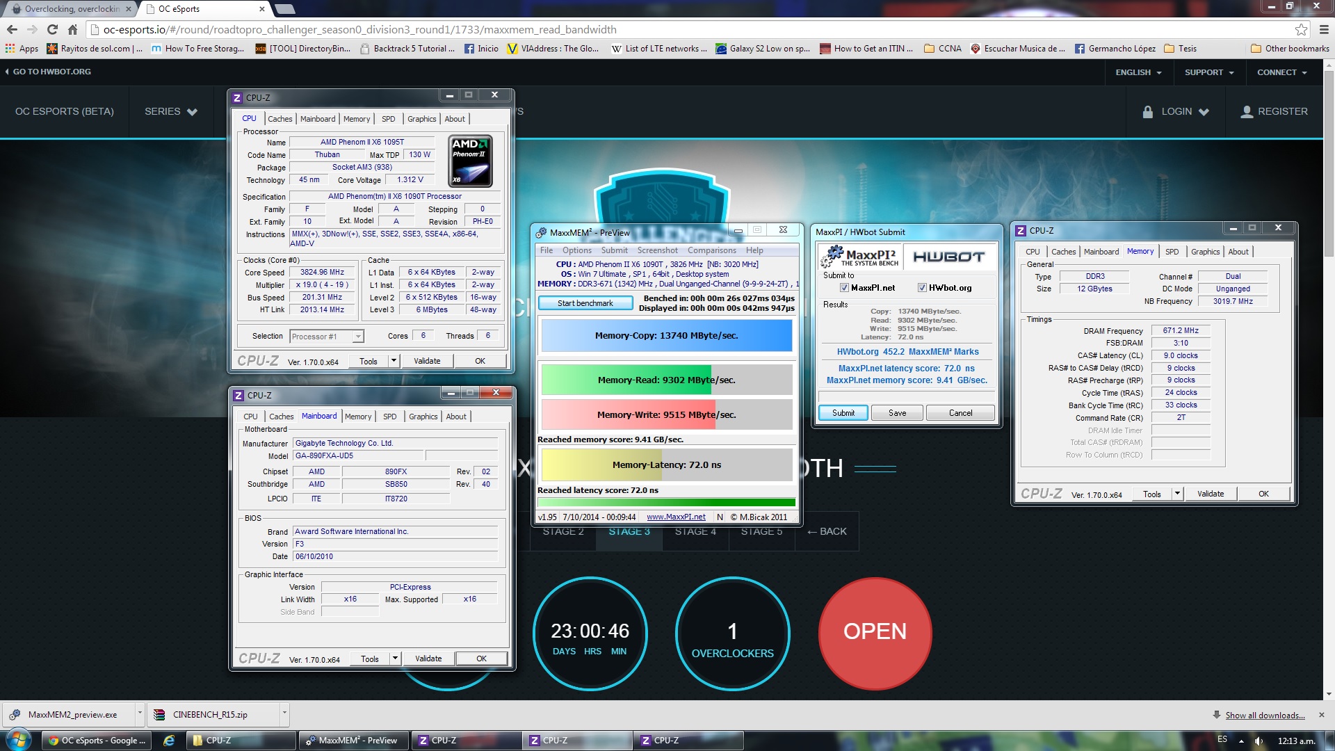This screenshot has width=1335, height=751.
Task: Switch to Caches tab in top CPU-Z
Action: (x=280, y=119)
